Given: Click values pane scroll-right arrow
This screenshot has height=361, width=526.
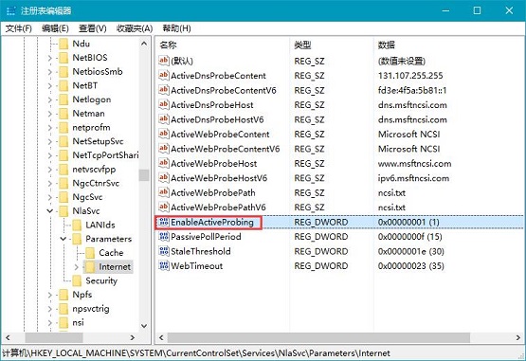Looking at the screenshot, I should coord(518,337).
